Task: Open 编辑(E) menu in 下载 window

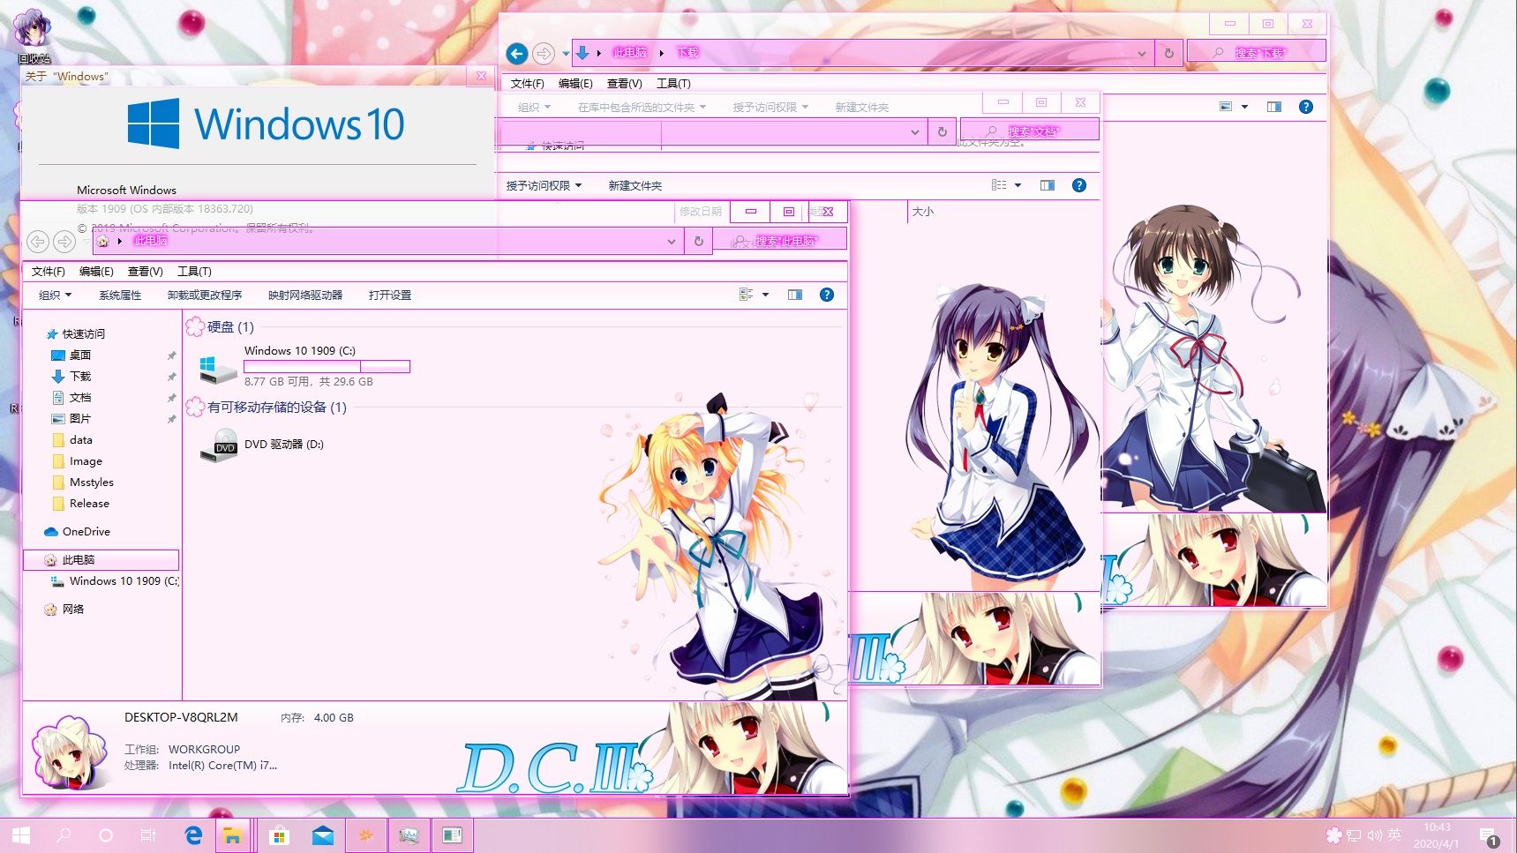Action: coord(575,83)
